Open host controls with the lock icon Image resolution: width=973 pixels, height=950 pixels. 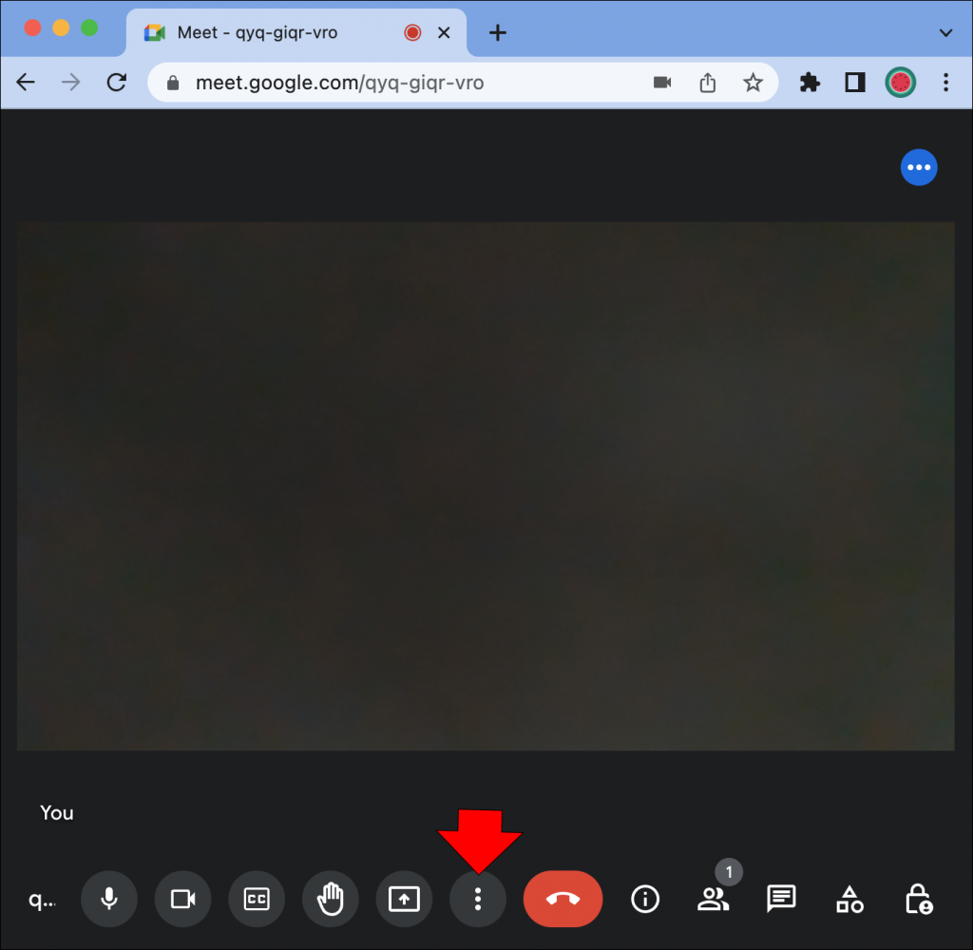click(918, 899)
